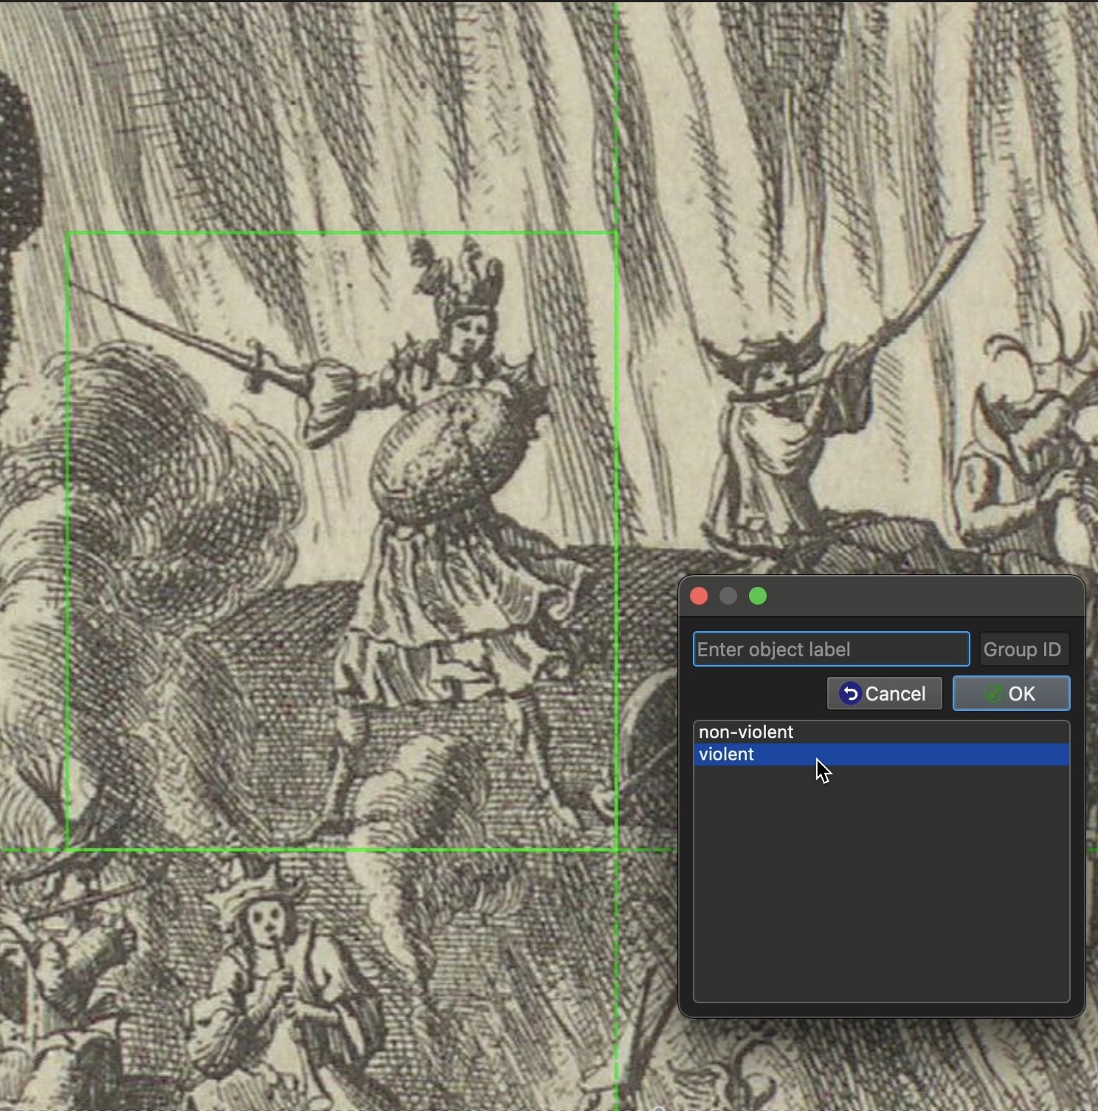Click the green checkmark icon on OK

tap(994, 694)
